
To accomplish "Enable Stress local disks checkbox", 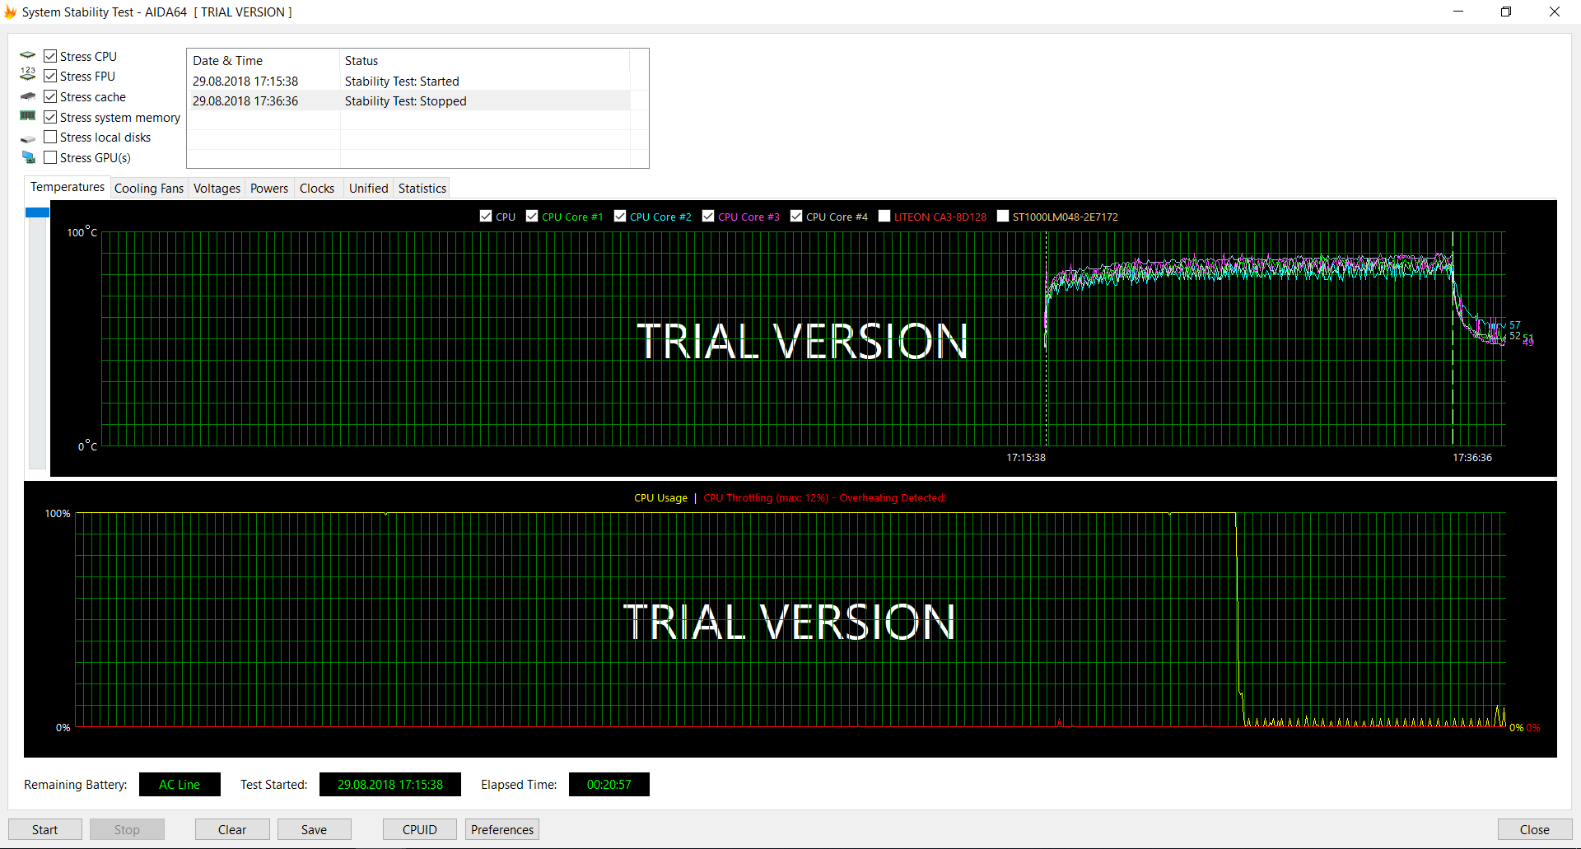I will (50, 137).
